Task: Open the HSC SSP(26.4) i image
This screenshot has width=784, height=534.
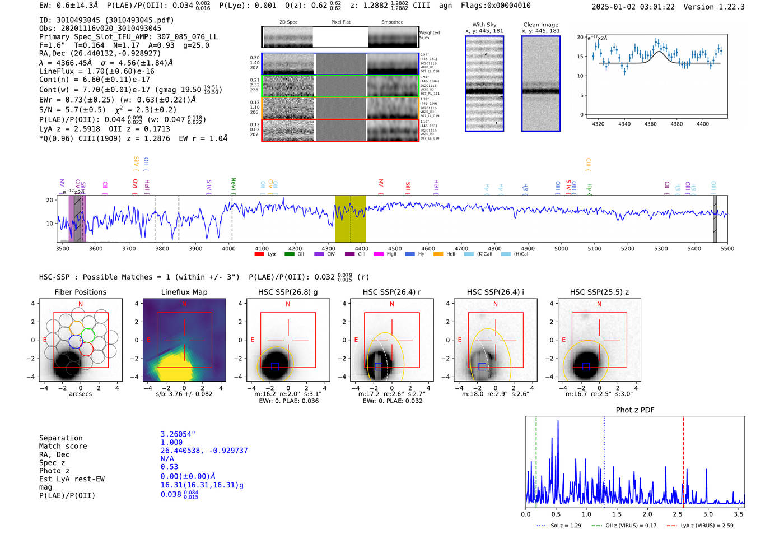Action: (496, 340)
